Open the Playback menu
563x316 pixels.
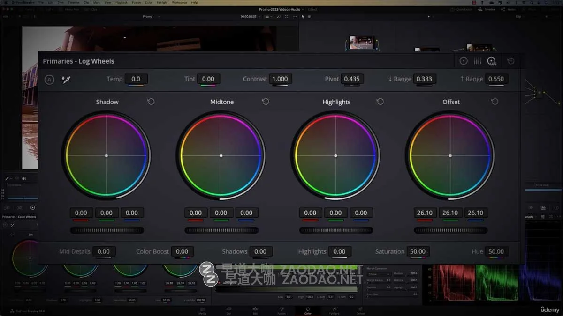coord(121,2)
